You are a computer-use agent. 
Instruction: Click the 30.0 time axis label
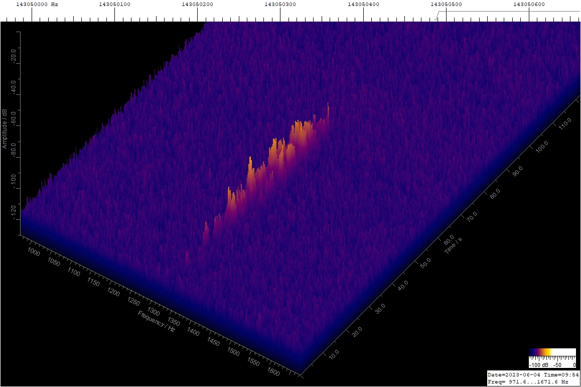point(380,309)
